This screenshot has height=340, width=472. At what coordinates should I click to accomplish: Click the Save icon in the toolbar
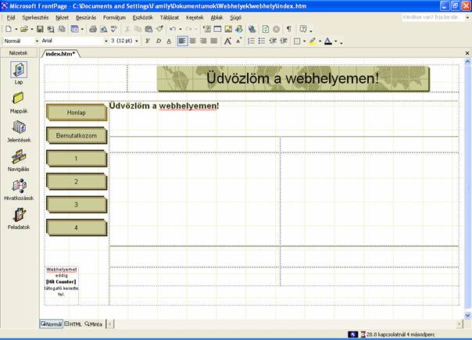pyautogui.click(x=40, y=29)
